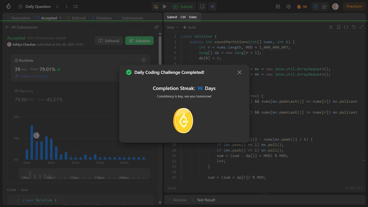
Task: Click the format code lines icon
Action: (x=331, y=27)
